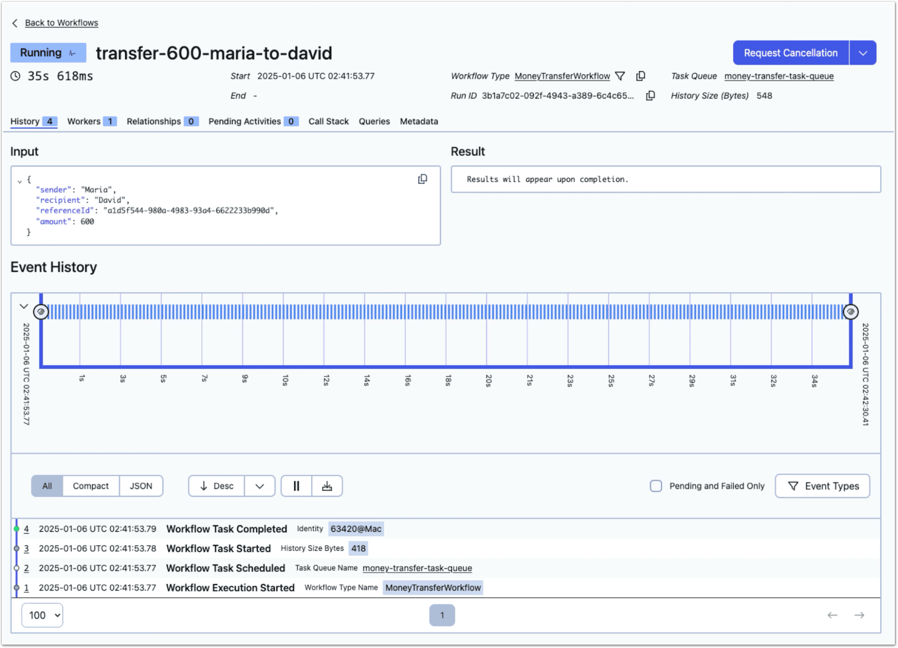Pause live event history updates
Viewport: 898px width, 648px height.
(296, 486)
